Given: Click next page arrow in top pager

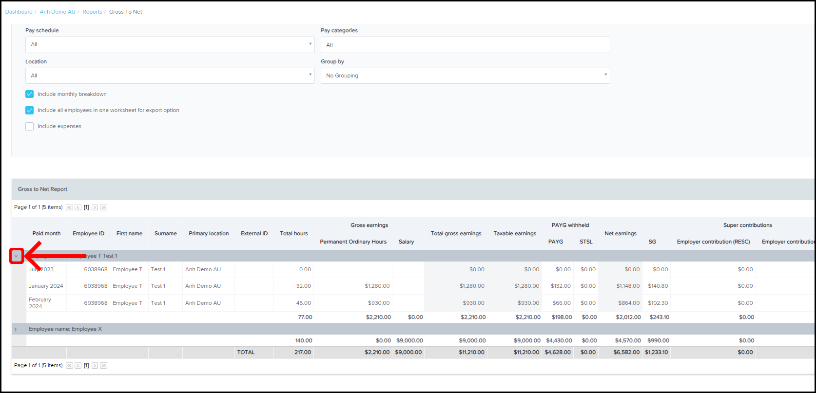Looking at the screenshot, I should (95, 207).
